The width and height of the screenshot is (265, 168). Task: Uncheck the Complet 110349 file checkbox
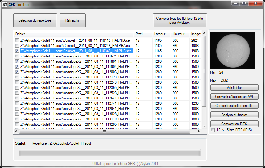pos(17,51)
